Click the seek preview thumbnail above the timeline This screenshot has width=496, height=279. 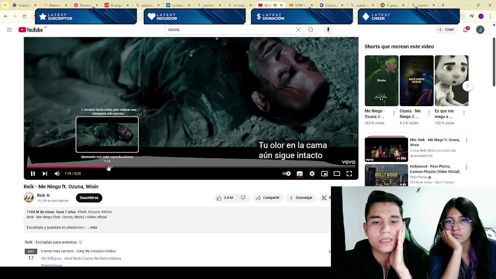coord(107,134)
